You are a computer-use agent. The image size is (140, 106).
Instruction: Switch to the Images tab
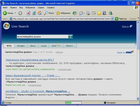pyautogui.click(x=21, y=46)
